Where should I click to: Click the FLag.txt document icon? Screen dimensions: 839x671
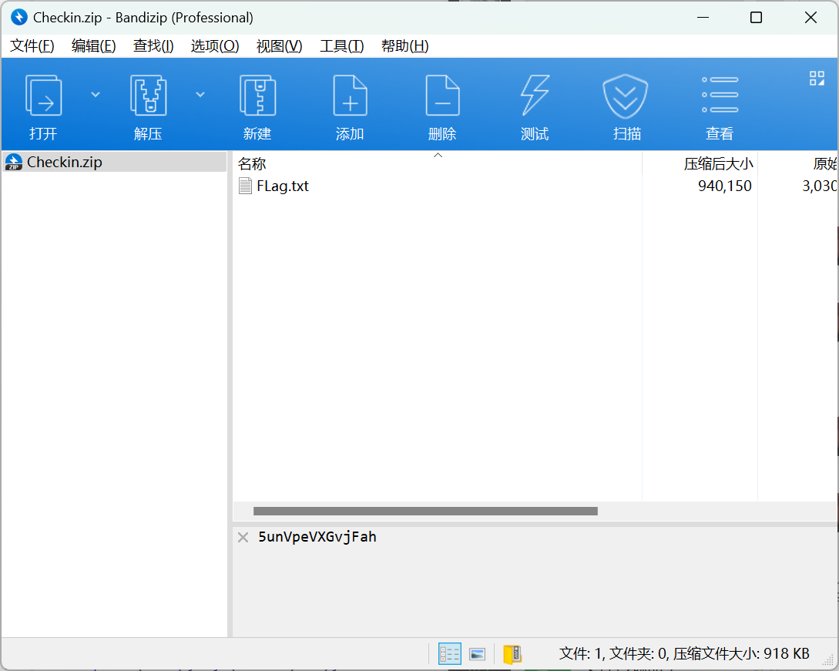click(245, 186)
